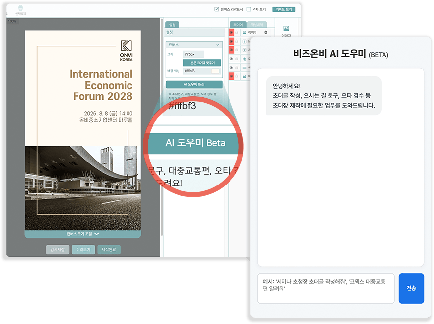Switch to the 설정 tab

point(172,25)
